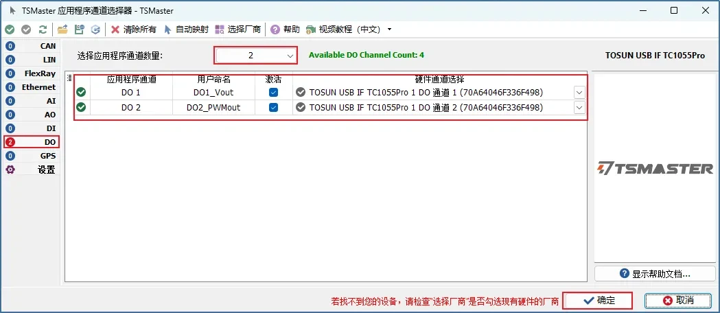Click the 硬件通道选择 column header

click(x=439, y=80)
